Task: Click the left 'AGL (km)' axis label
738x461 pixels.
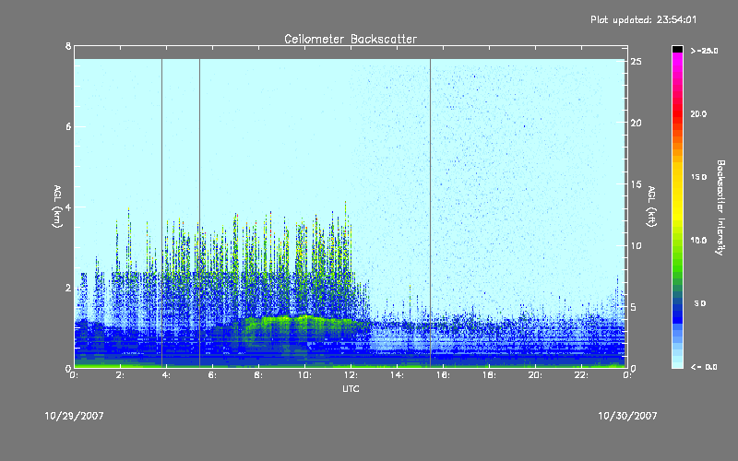Action: [57, 207]
